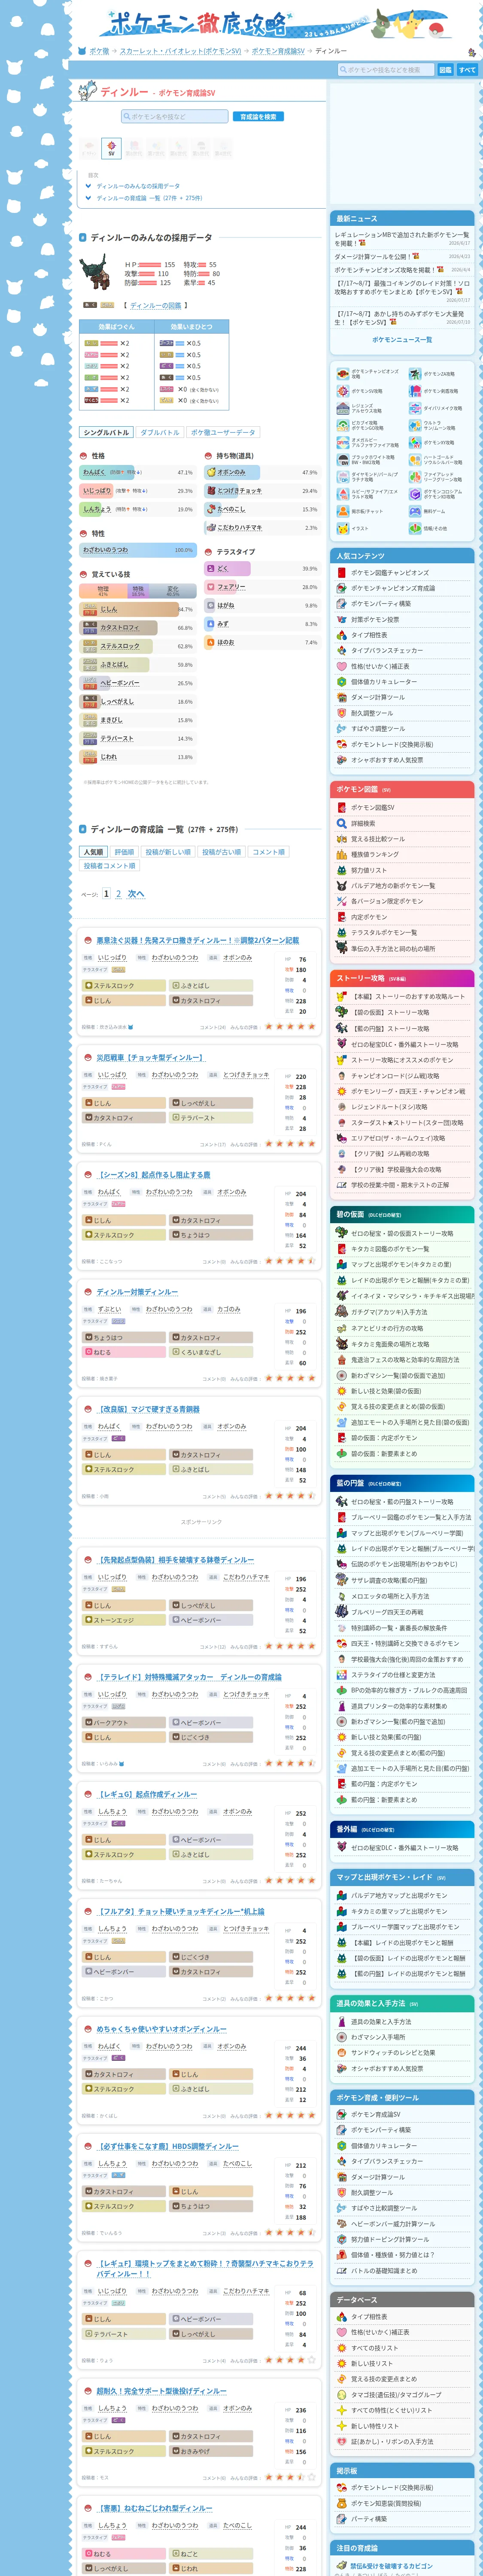Click the header ポケモンや技名などを検索 field
Image resolution: width=483 pixels, height=2576 pixels.
tap(386, 70)
